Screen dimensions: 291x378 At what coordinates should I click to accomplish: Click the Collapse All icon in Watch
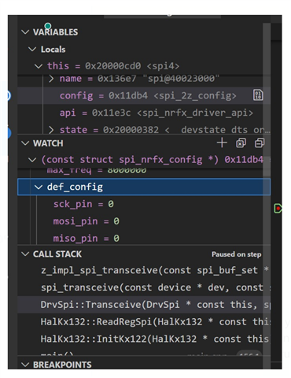point(260,143)
